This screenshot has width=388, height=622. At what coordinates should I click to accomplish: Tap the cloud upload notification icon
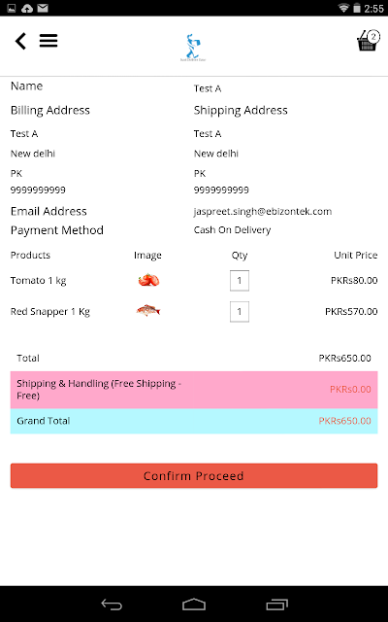pos(27,9)
